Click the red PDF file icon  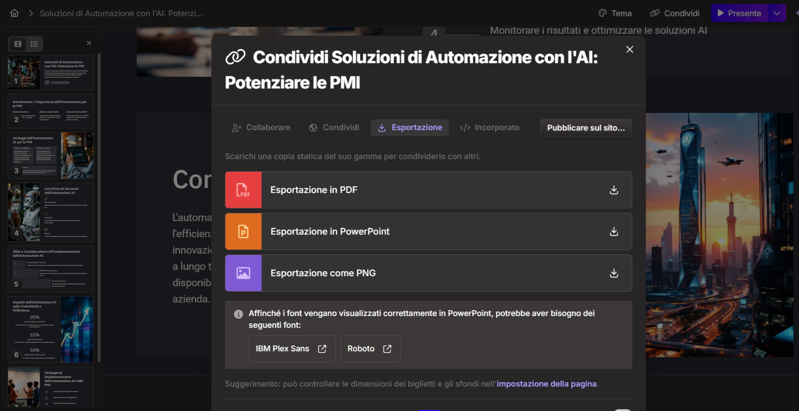click(x=243, y=190)
